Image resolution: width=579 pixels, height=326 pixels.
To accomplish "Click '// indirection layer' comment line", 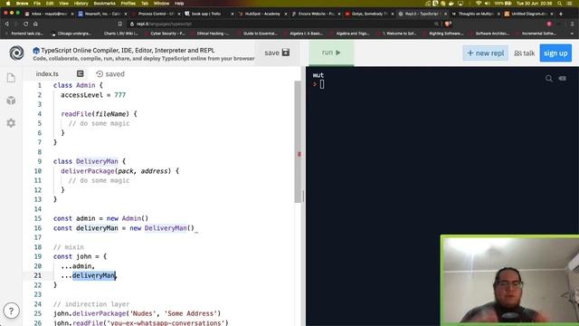I will click(x=91, y=304).
